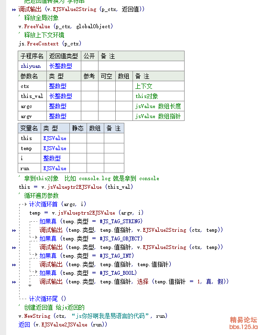Screen dimensions: 264x335
Task: Select the variable name run in the variable table
Action: 30,168
